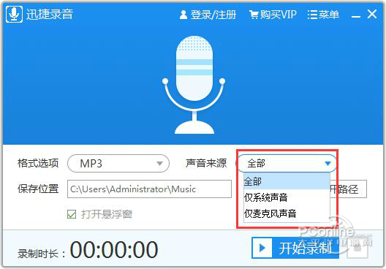Select 全部 in the sound source list

[287, 181]
